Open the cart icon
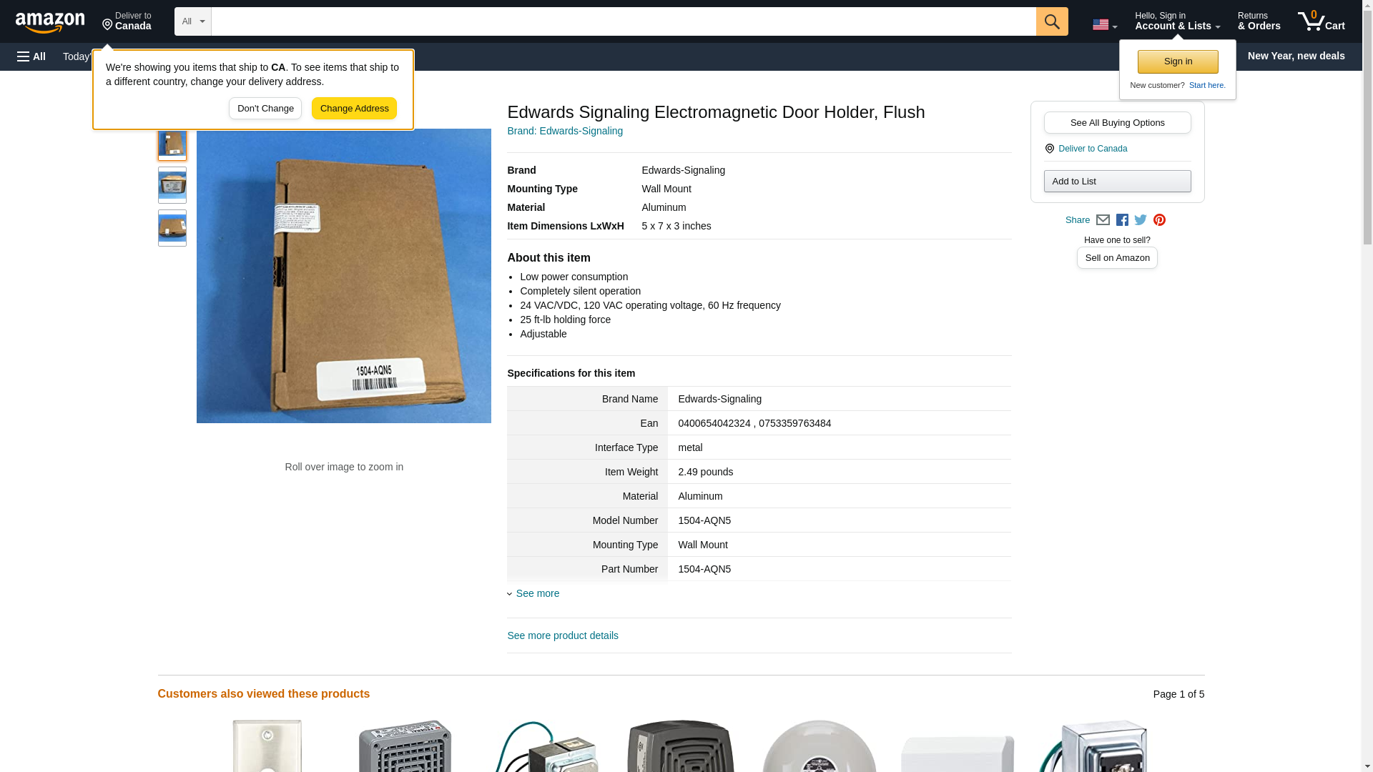The width and height of the screenshot is (1373, 772). 1322,21
